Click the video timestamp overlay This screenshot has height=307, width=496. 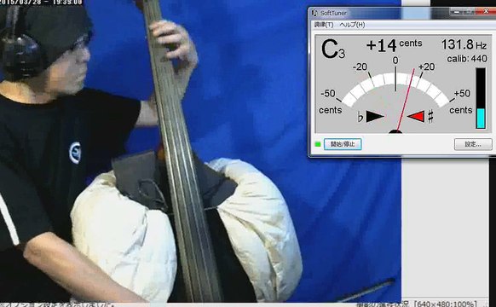(x=41, y=3)
